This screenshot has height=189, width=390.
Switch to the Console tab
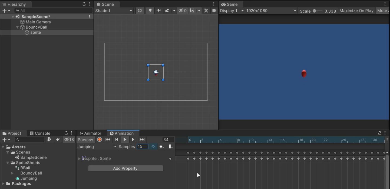pos(40,133)
